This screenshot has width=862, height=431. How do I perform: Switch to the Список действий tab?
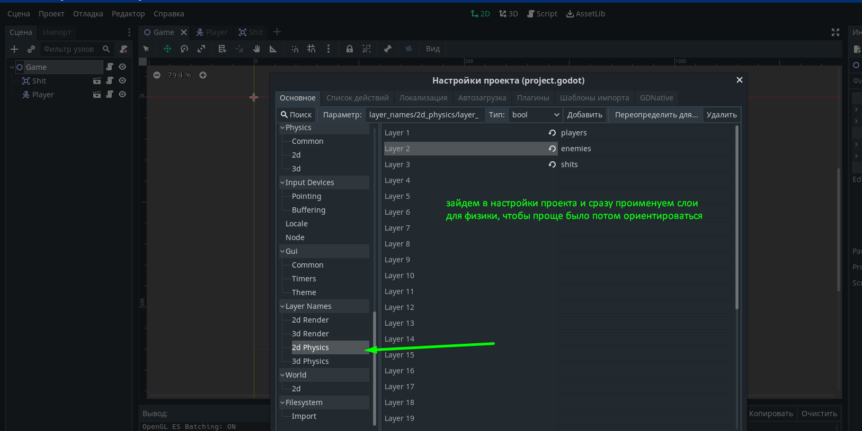357,98
